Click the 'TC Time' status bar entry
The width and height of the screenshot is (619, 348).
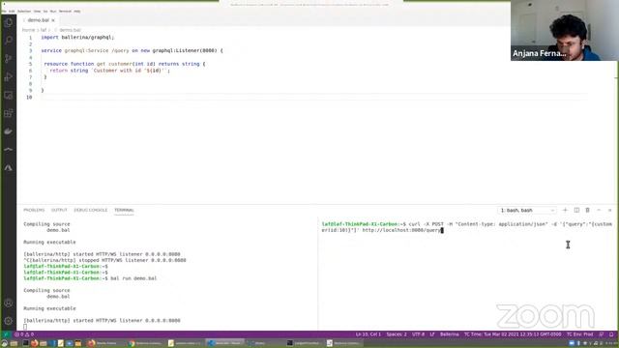click(513, 334)
